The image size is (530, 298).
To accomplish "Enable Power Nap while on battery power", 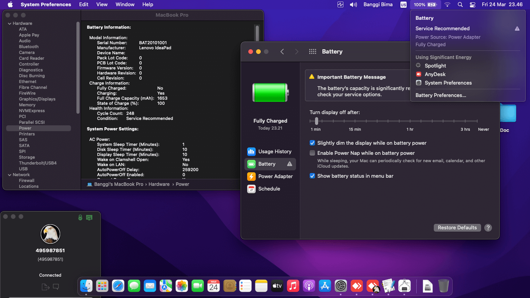I will [312, 153].
